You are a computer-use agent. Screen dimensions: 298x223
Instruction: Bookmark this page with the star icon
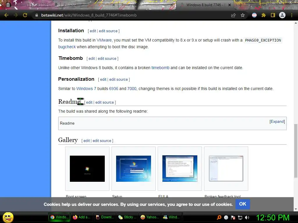pos(243,15)
